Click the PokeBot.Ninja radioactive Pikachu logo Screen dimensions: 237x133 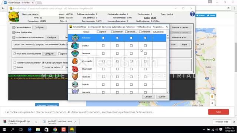point(14,17)
